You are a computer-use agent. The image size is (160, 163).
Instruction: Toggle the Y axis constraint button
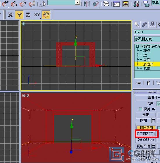tap(19, 15)
